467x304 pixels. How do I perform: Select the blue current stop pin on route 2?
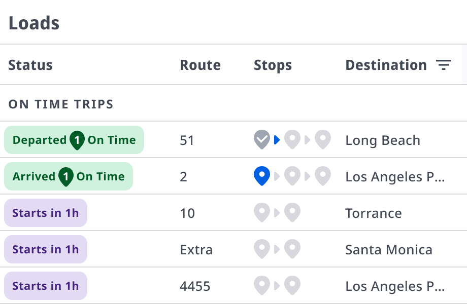pyautogui.click(x=262, y=176)
